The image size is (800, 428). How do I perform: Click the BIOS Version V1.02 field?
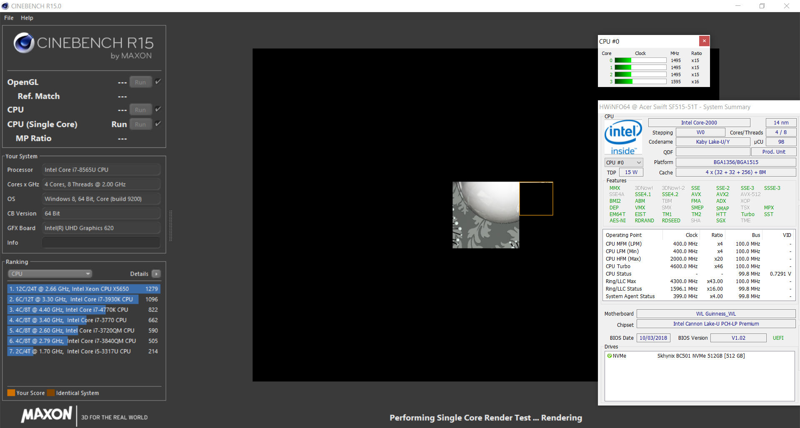pyautogui.click(x=738, y=338)
